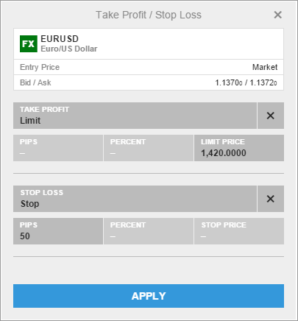The image size is (298, 321).
Task: Click the Market entry price value
Action: (x=265, y=67)
